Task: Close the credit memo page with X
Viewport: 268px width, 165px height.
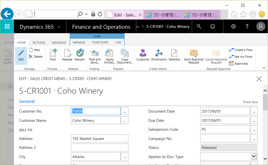Action: 259,79
